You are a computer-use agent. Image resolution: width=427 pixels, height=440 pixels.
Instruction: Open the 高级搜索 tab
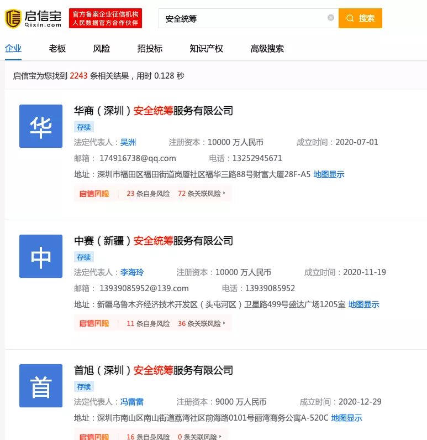267,49
